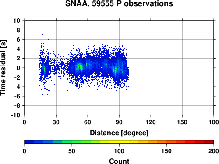Click the dense green cluster near 90 degrees

[x=118, y=70]
